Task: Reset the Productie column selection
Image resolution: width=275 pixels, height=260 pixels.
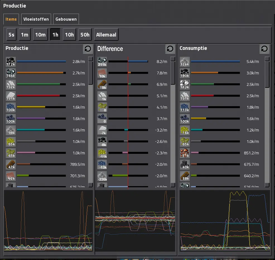Action: pos(88,49)
